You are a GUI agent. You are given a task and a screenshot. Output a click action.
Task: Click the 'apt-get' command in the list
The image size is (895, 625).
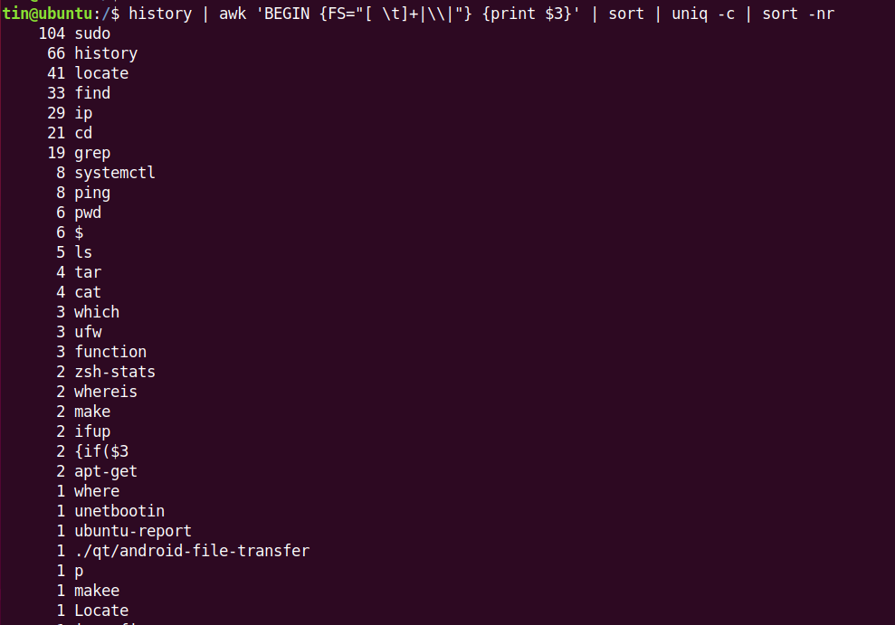[x=106, y=471]
